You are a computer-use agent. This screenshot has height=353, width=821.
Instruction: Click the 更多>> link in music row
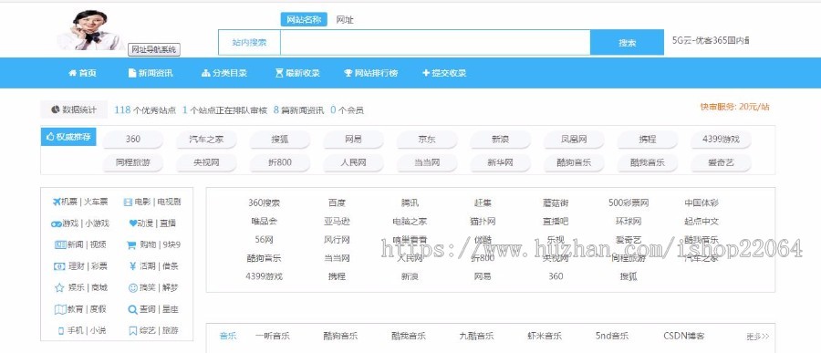pos(758,337)
